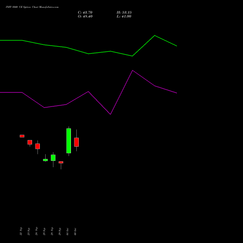Select the red 24 Sep candlestick
The height and width of the screenshot is (243, 243).
[x=37, y=146]
